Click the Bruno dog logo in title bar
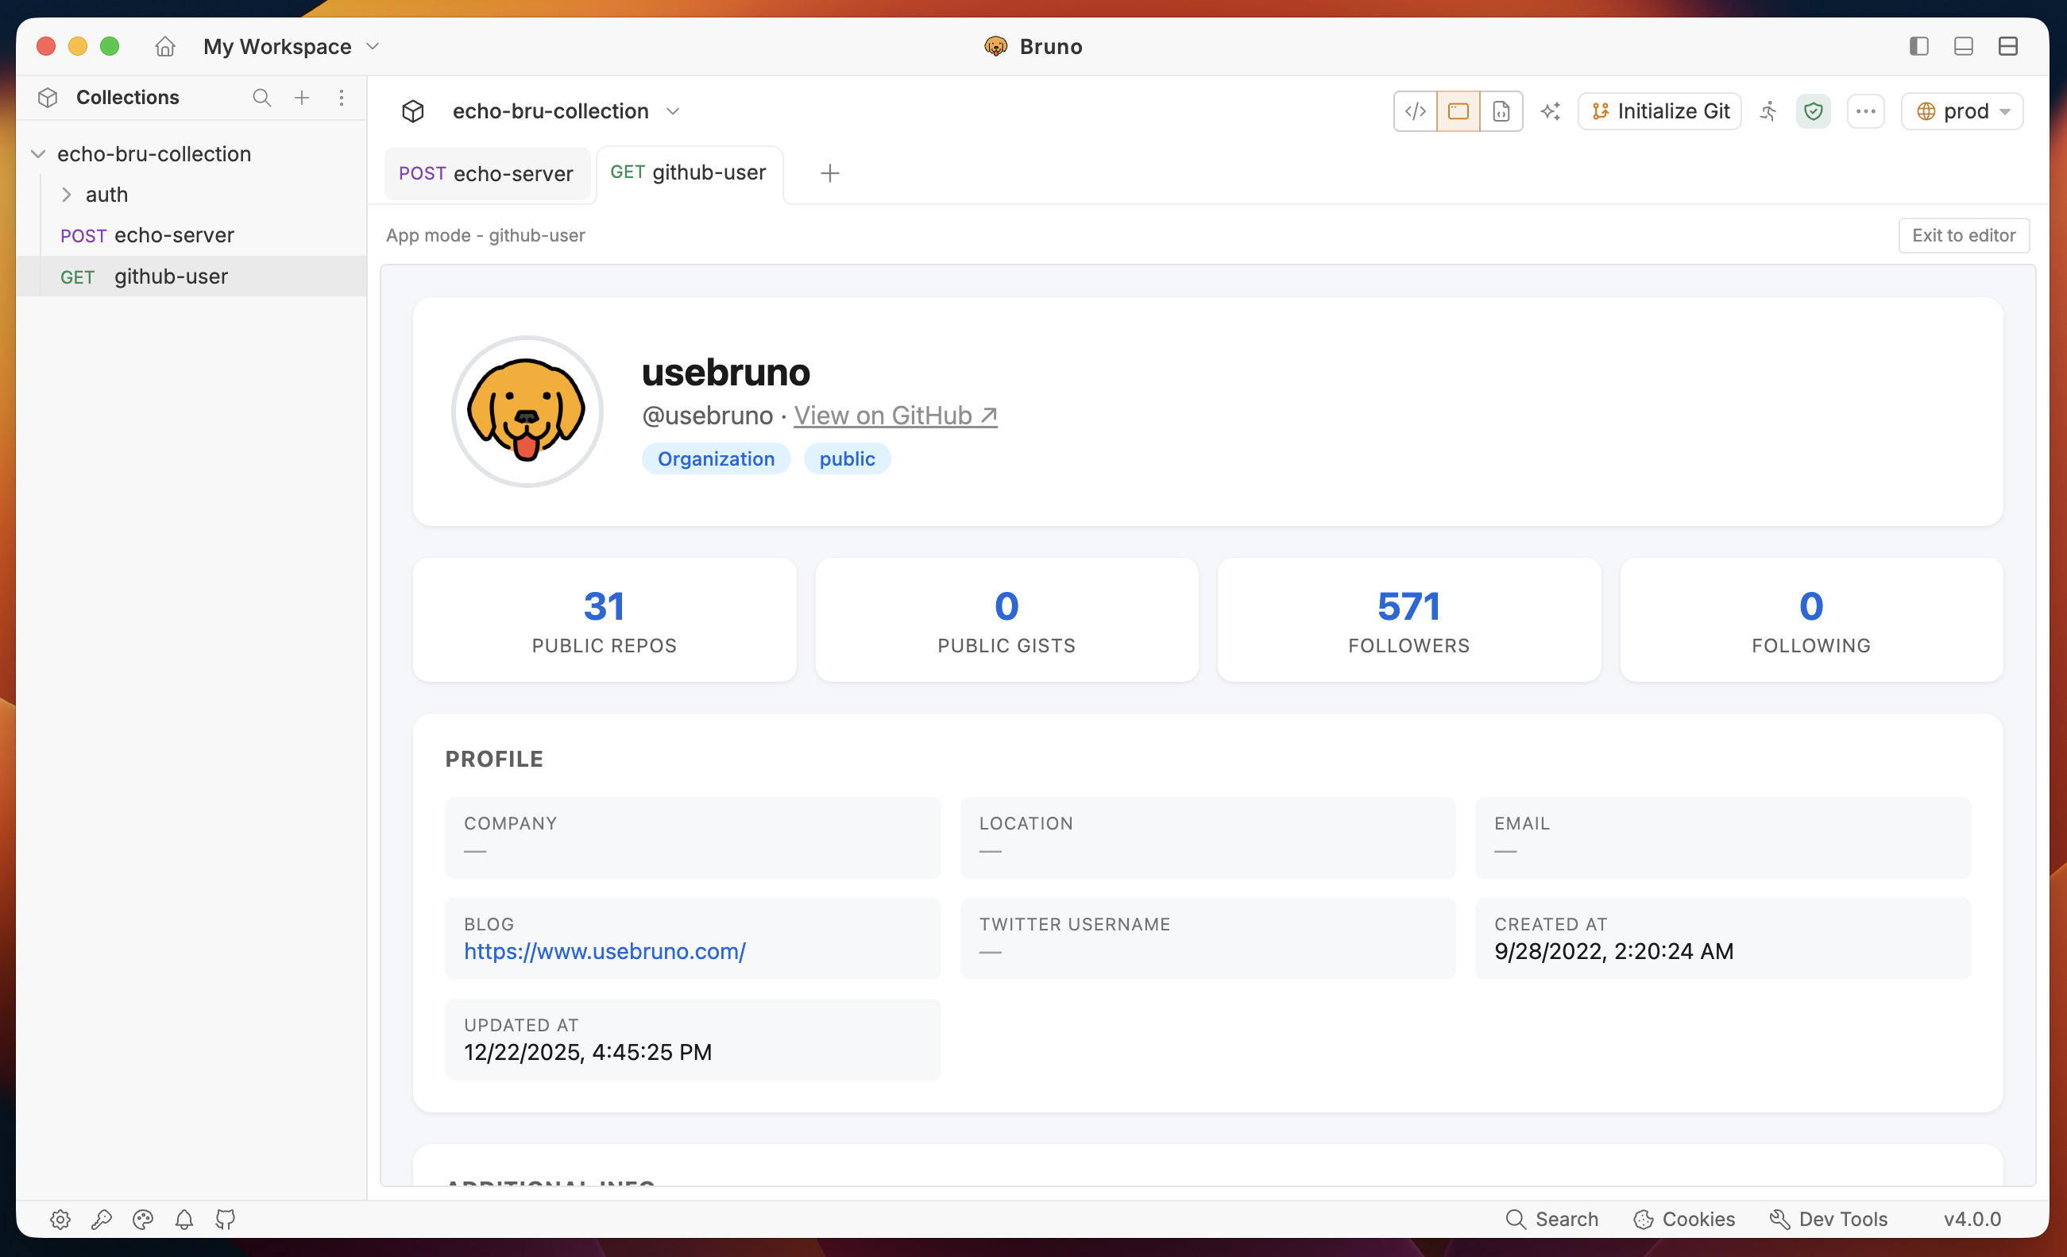Viewport: 2067px width, 1257px height. point(995,46)
